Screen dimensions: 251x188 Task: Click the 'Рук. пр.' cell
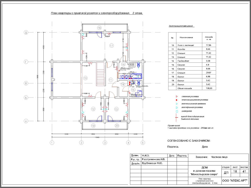(135, 159)
